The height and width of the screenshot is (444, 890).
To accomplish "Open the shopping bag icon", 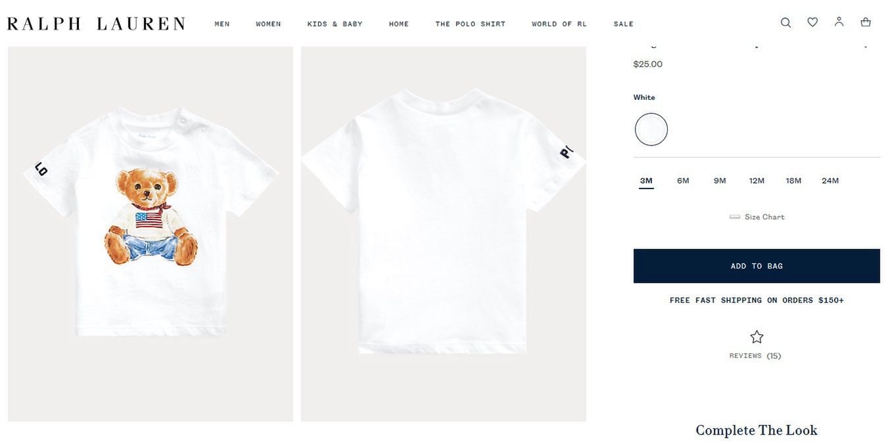I will click(x=866, y=22).
